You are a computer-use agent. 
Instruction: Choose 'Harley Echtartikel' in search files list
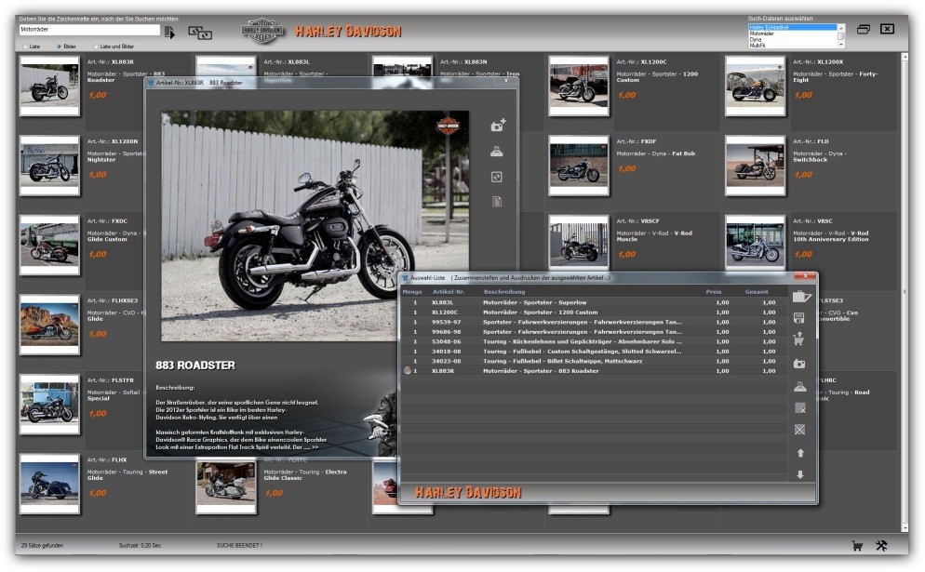coord(791,27)
